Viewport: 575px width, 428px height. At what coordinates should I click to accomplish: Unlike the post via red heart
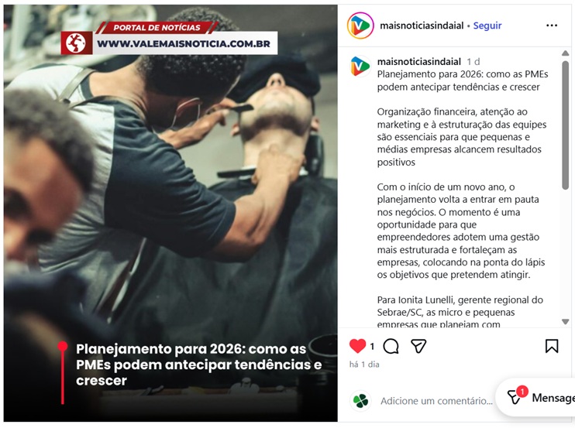click(x=357, y=346)
